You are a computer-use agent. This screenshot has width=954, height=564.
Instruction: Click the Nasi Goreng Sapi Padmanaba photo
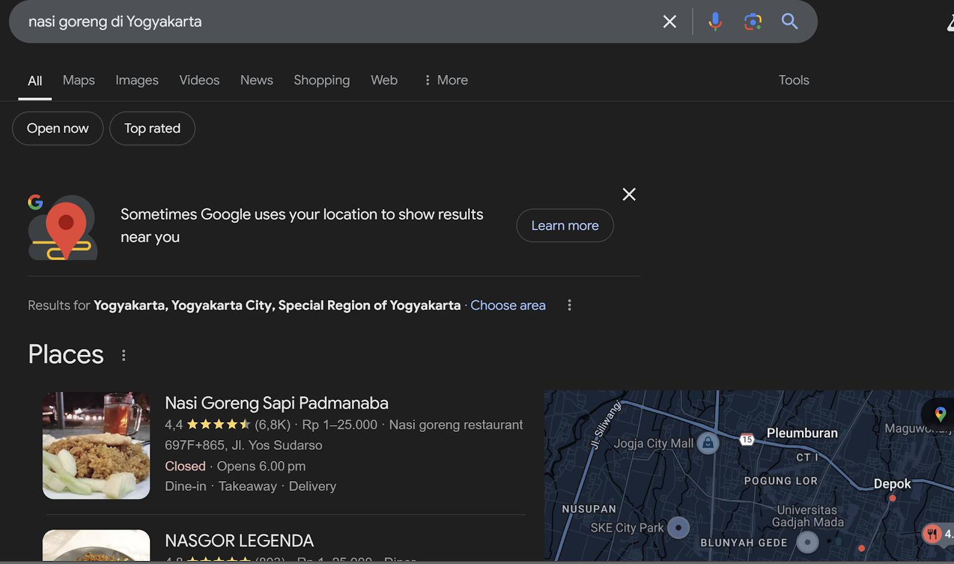coord(96,445)
